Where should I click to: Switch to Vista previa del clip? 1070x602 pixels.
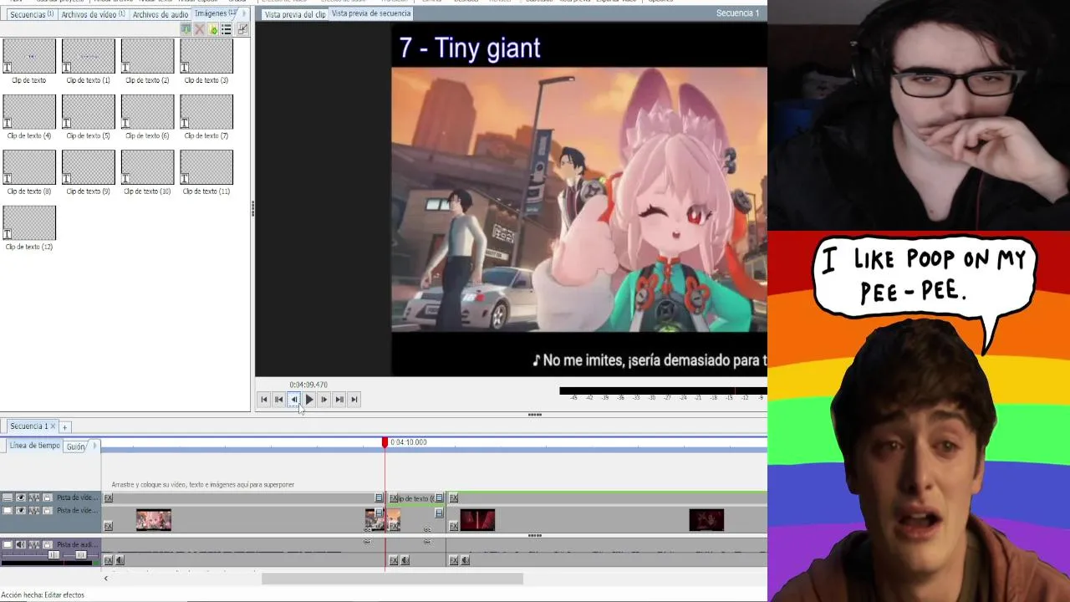click(294, 14)
